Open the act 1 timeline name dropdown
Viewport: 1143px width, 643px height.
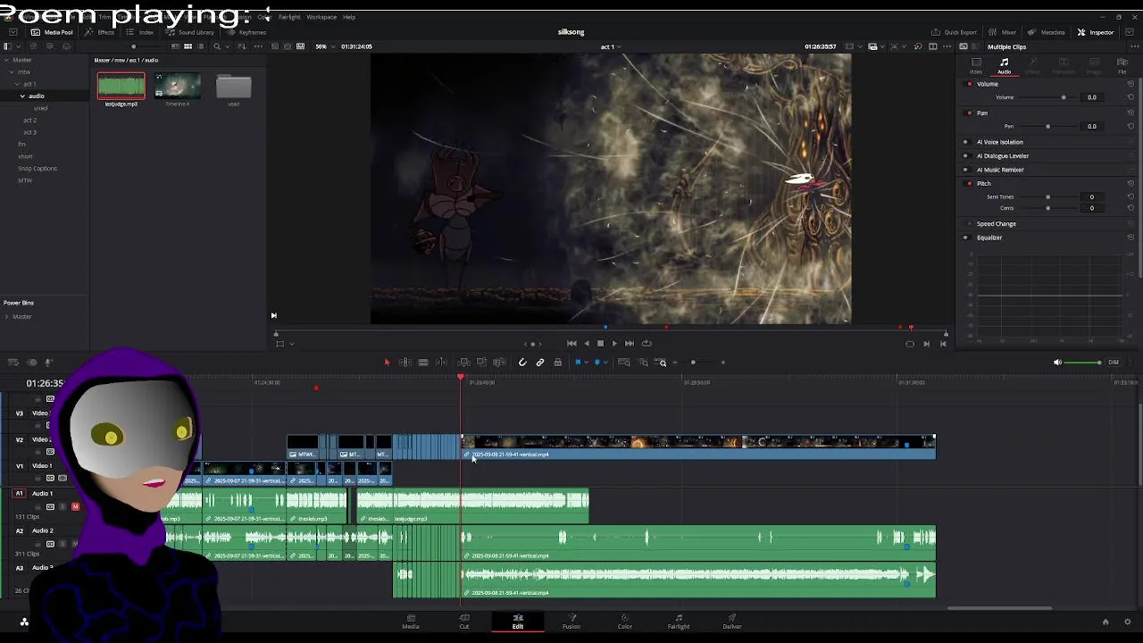[x=610, y=46]
